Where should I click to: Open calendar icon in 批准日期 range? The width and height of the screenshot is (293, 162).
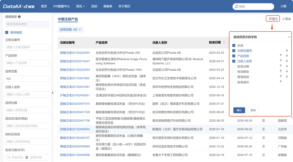coord(9,157)
